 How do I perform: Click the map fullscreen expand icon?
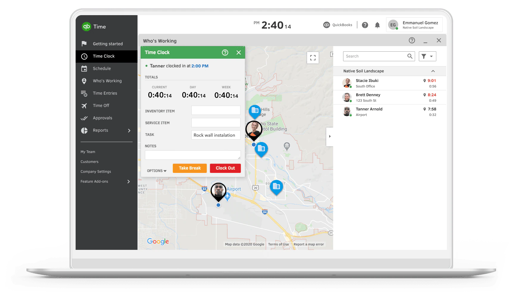[x=313, y=58]
